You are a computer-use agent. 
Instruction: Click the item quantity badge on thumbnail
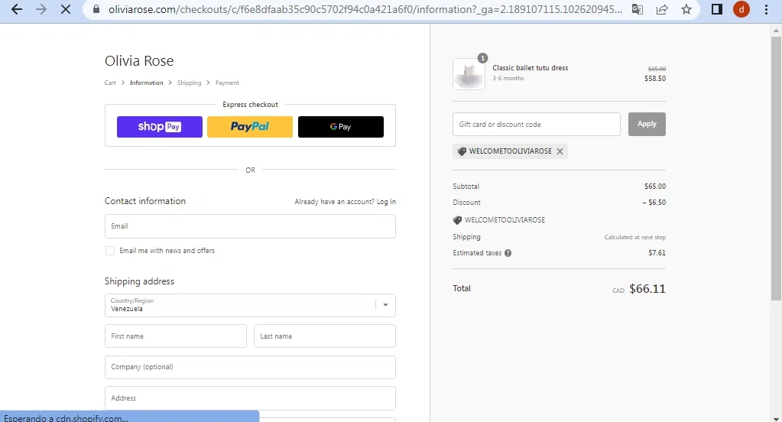[482, 58]
